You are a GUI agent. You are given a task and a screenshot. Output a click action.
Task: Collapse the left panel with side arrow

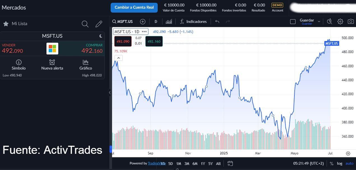pos(110,93)
